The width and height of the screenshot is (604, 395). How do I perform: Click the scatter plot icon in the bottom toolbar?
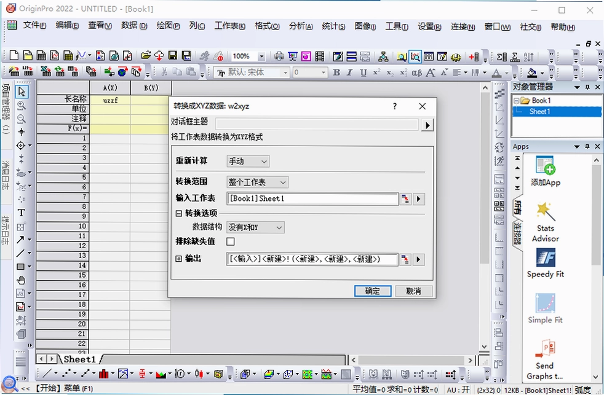66,373
